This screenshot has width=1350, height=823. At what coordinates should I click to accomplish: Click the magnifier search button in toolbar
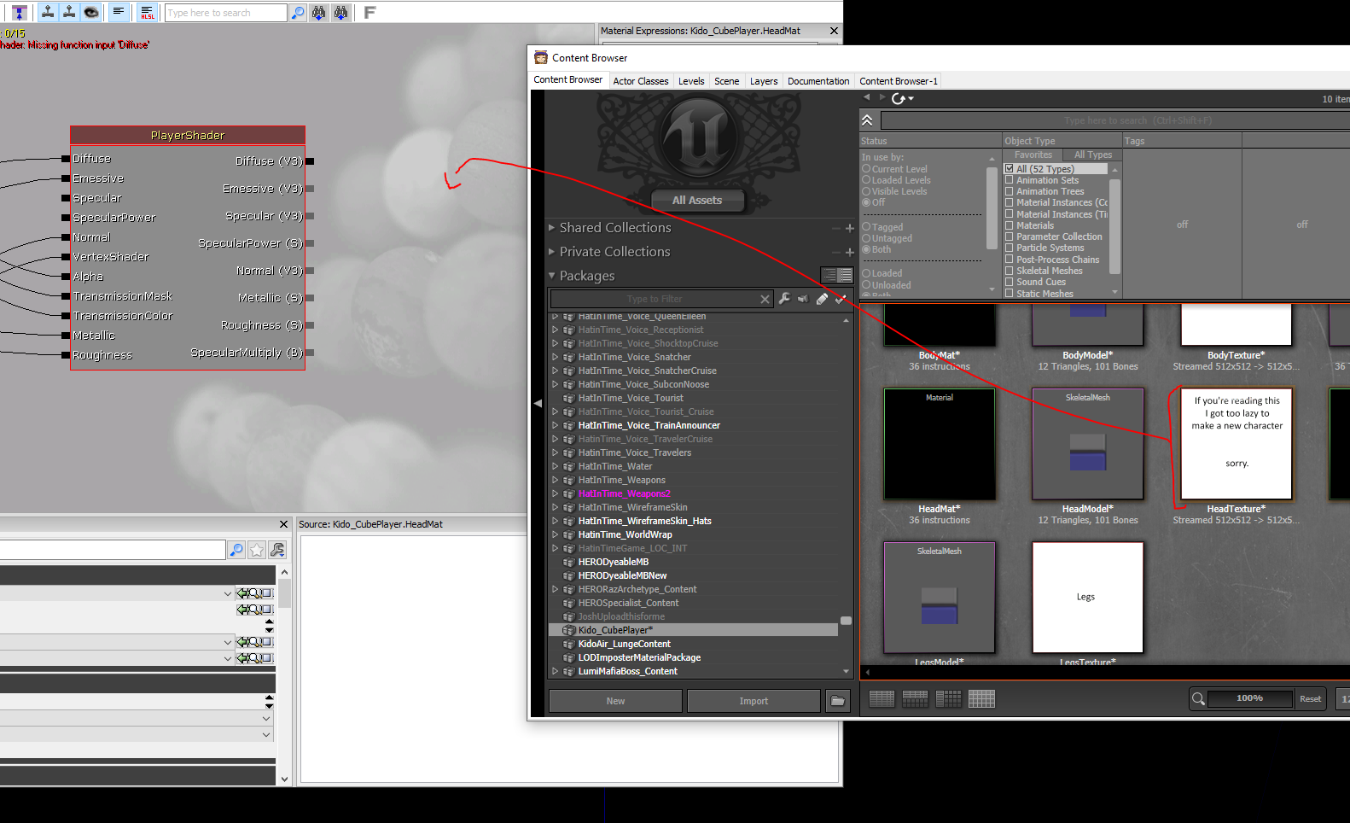pyautogui.click(x=298, y=12)
